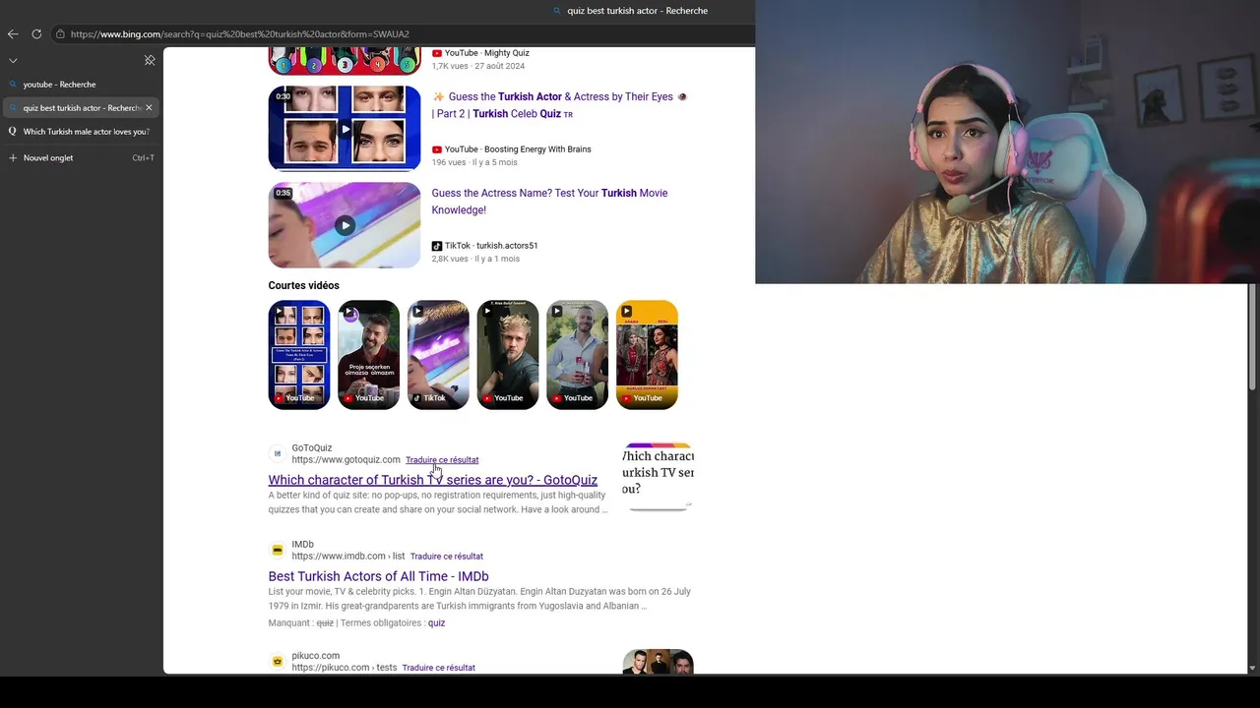Translate the IMDb result via 'Traduire ce résultat'
Image resolution: width=1260 pixels, height=708 pixels.
click(447, 557)
